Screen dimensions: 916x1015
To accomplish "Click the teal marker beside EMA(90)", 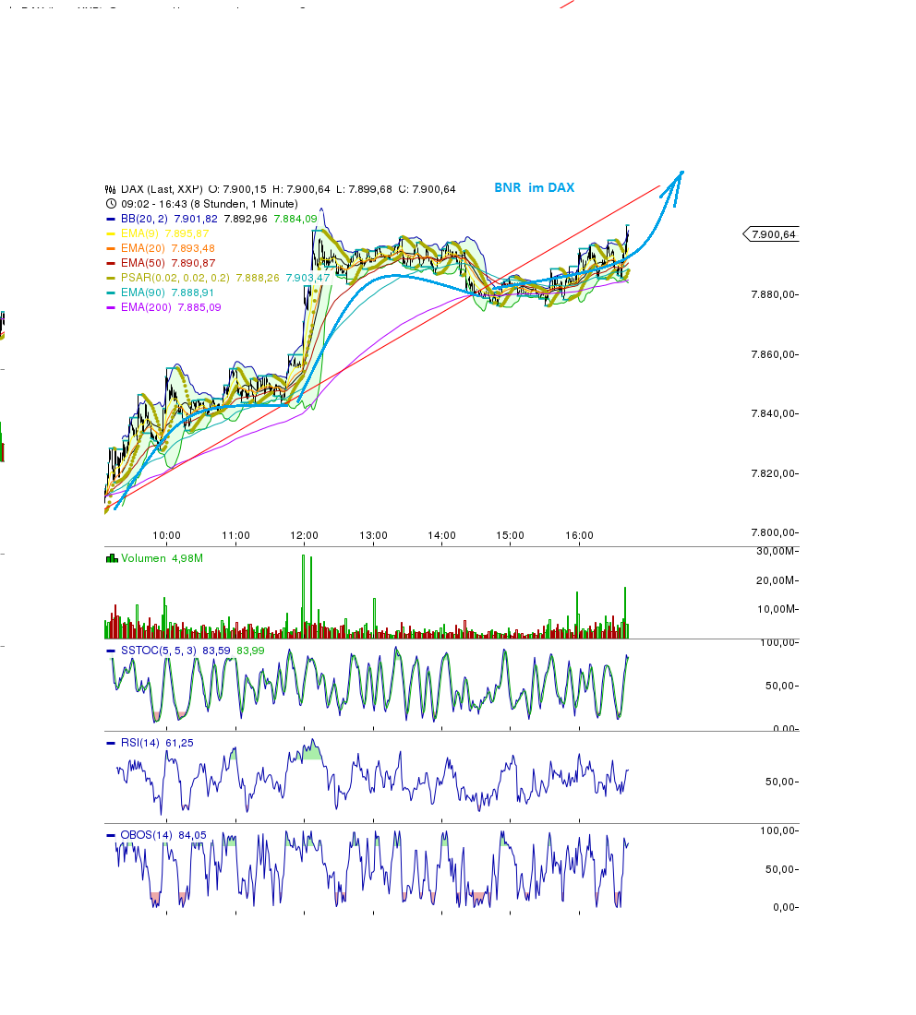I will point(111,293).
